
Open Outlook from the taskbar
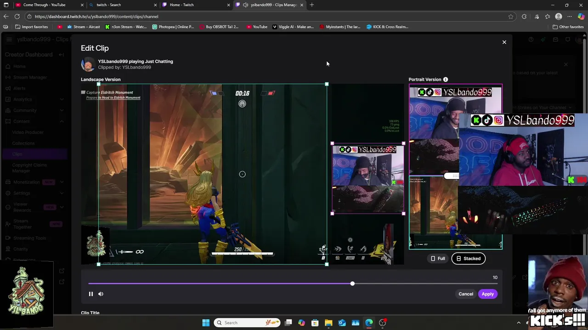[342, 323]
